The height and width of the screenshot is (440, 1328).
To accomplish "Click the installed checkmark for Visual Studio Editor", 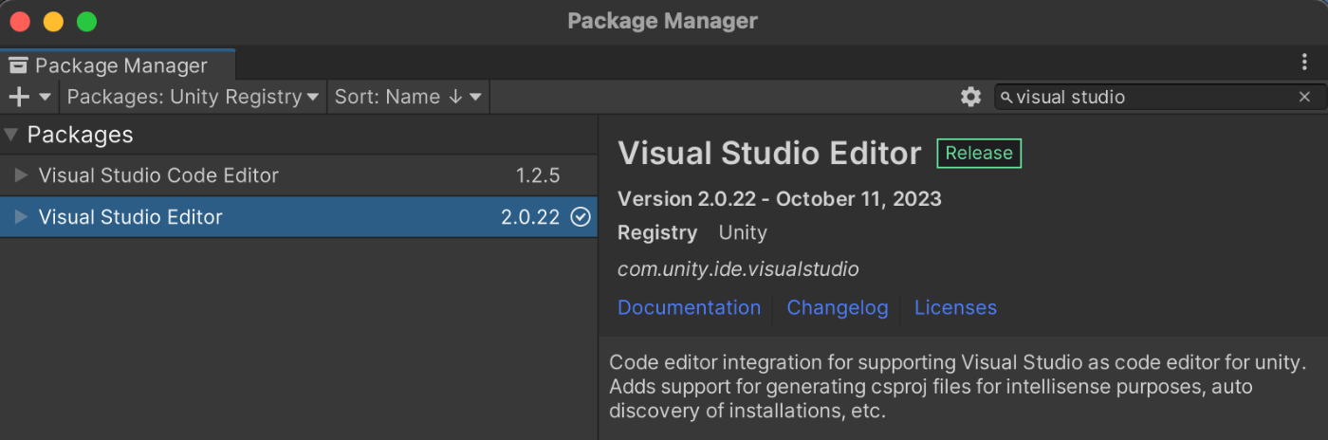I will coord(581,217).
